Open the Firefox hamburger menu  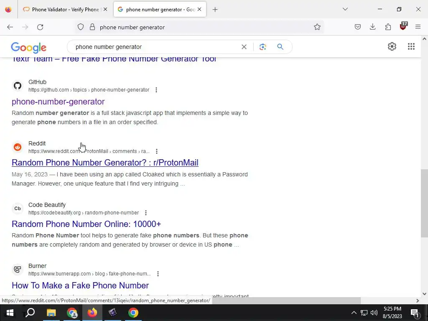click(x=418, y=27)
